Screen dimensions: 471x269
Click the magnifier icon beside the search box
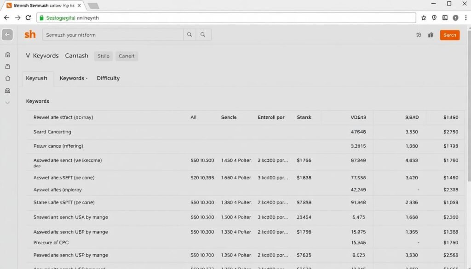pyautogui.click(x=189, y=34)
